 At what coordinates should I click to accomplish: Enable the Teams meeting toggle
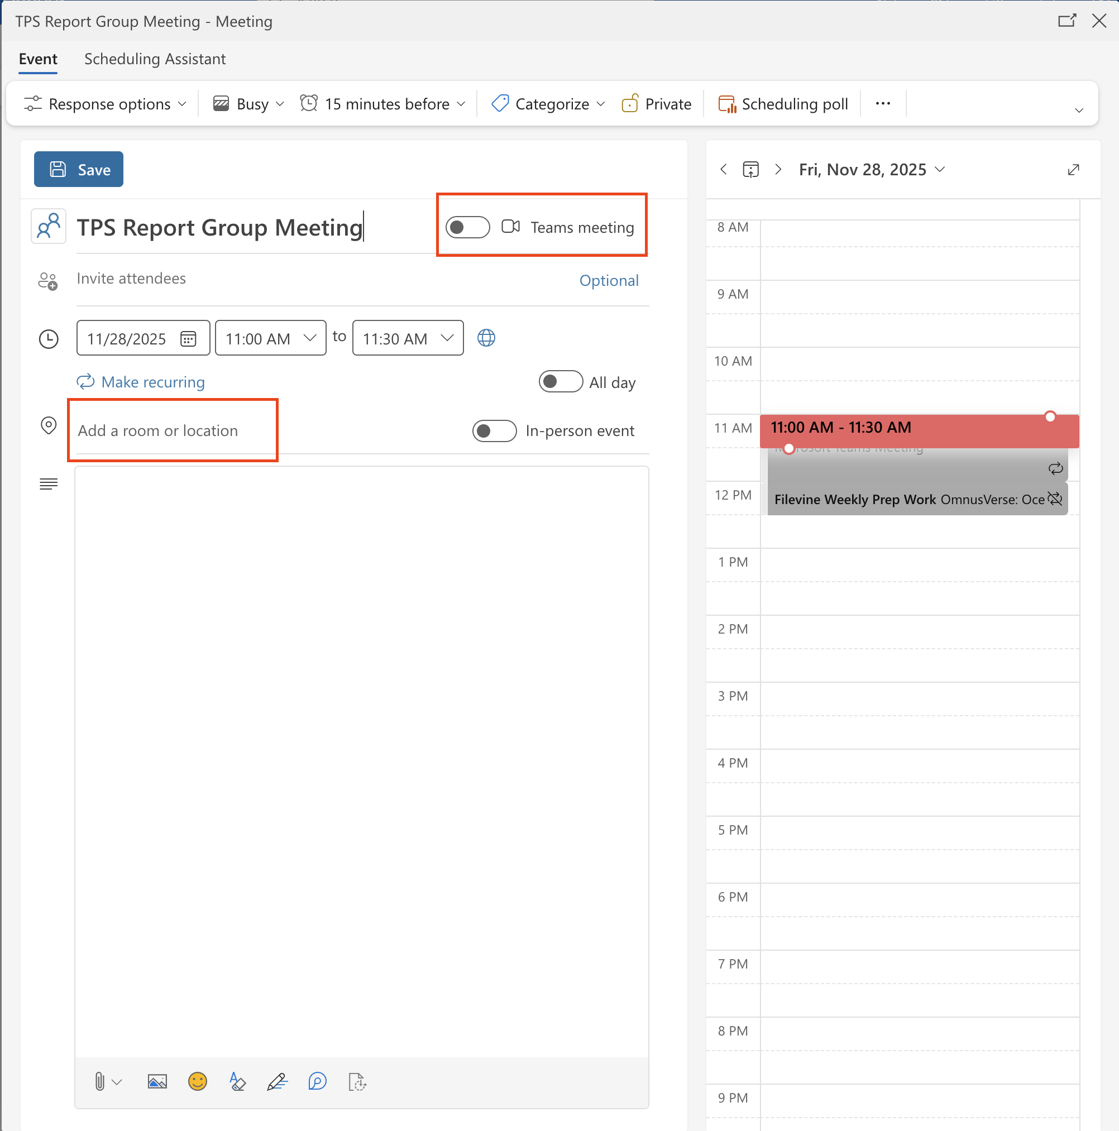[x=467, y=227]
